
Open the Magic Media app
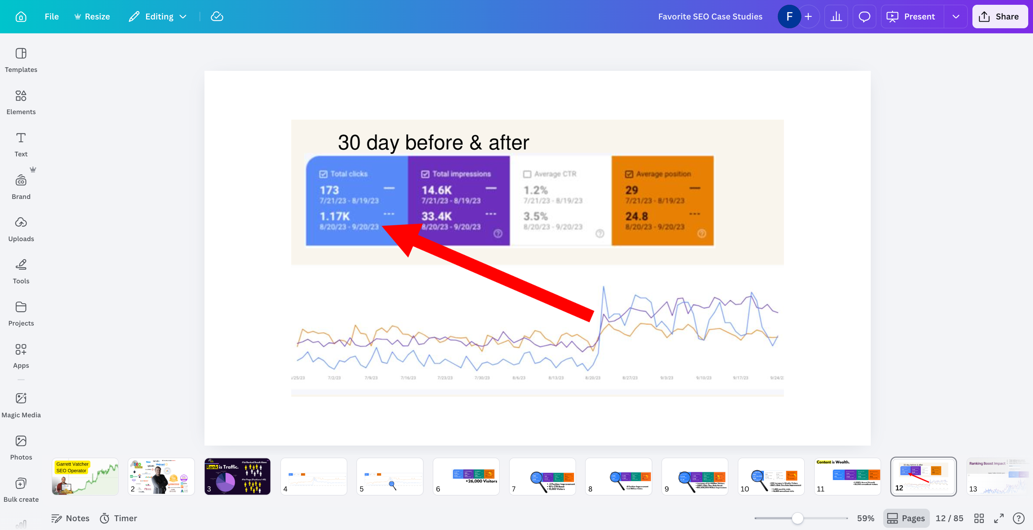(21, 405)
